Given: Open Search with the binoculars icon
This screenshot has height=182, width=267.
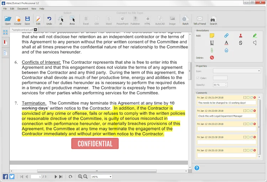Looking at the screenshot, I should (213, 20).
